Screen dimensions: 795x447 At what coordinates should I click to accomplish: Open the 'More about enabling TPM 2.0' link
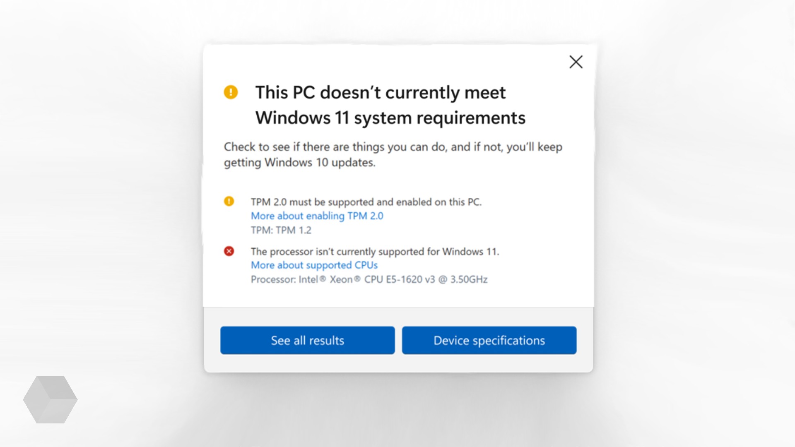click(317, 216)
